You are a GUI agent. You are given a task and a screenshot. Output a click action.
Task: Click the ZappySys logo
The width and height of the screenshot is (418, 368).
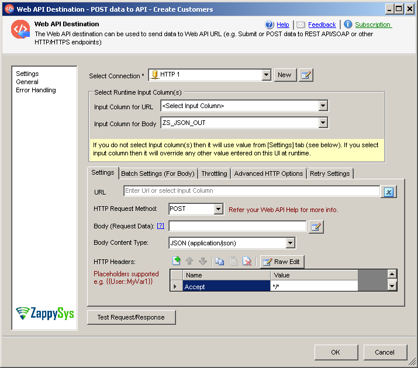45,313
